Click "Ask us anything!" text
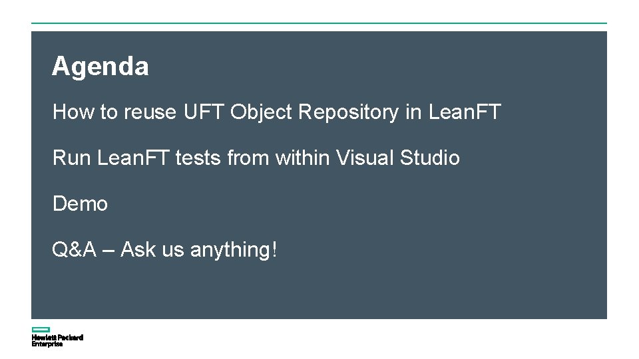This screenshot has width=639, height=359. click(198, 250)
